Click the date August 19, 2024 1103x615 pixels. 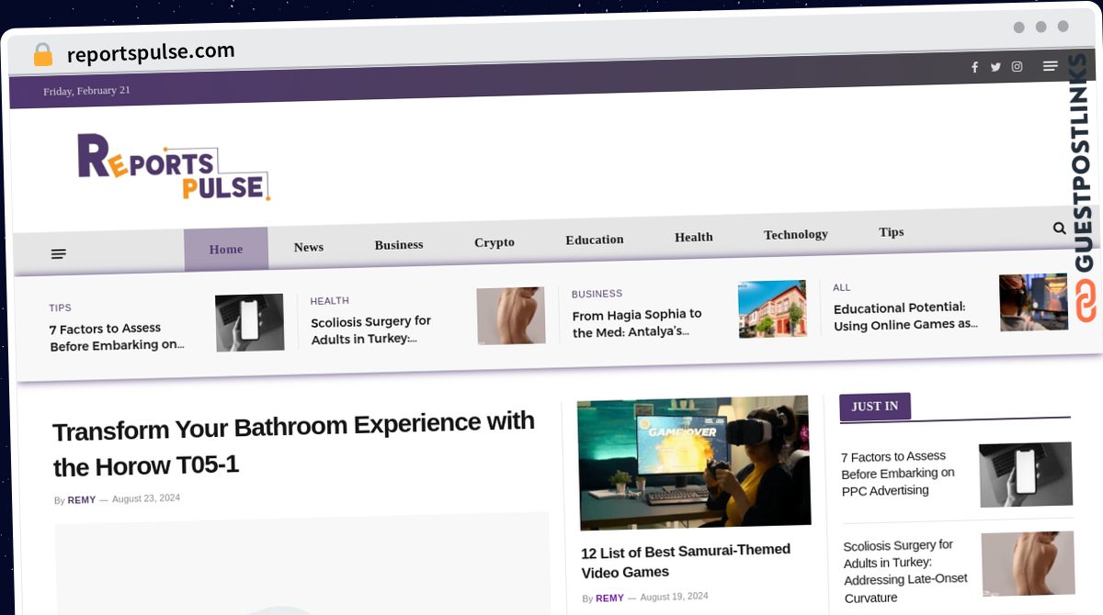point(675,597)
